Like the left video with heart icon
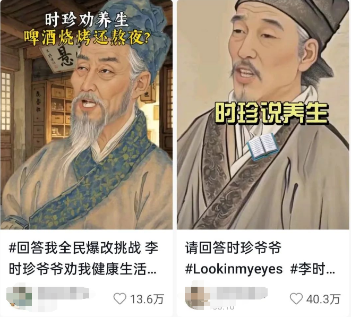Screen dimensions: 351x317 tap(120, 298)
